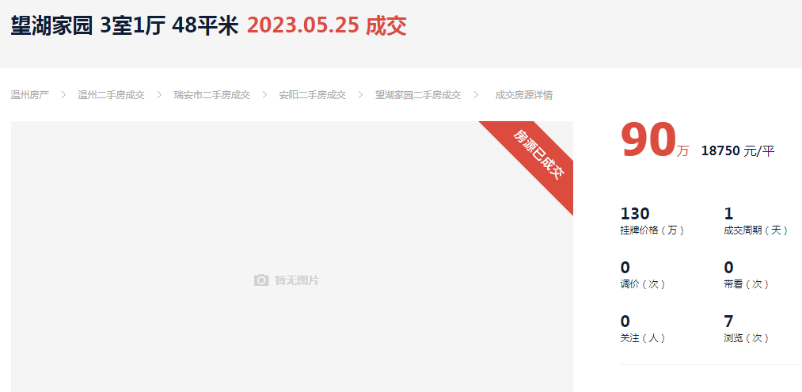The image size is (802, 392).
Task: Click the arrow before 成交房源详情
Action: pyautogui.click(x=476, y=95)
